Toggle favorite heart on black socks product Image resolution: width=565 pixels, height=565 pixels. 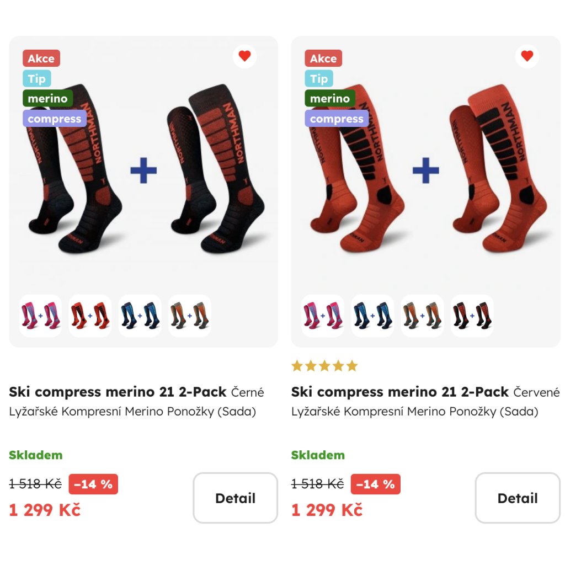(244, 56)
